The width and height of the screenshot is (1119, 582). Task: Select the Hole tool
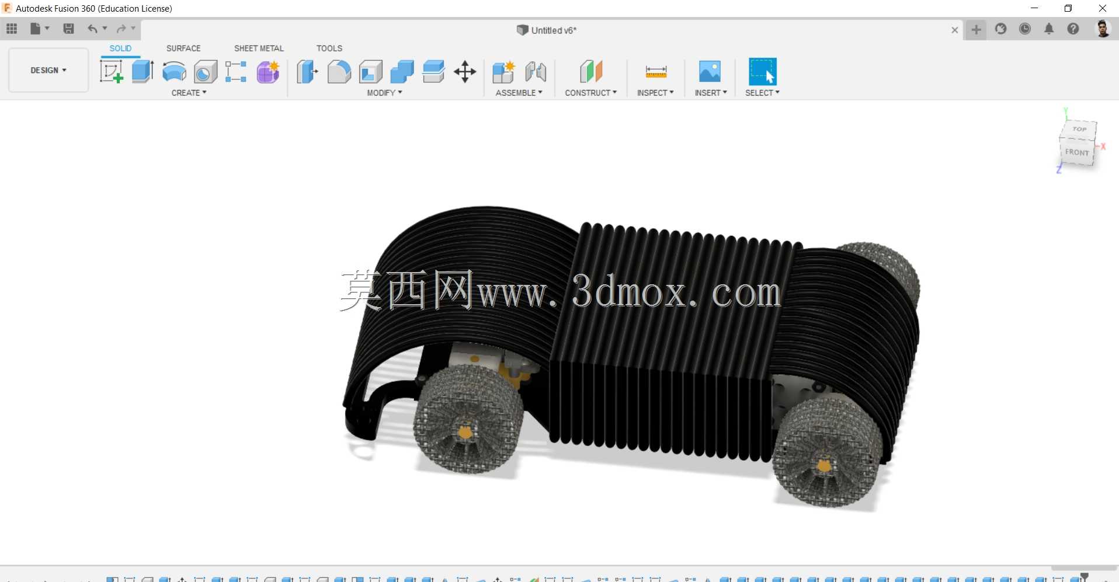click(206, 72)
